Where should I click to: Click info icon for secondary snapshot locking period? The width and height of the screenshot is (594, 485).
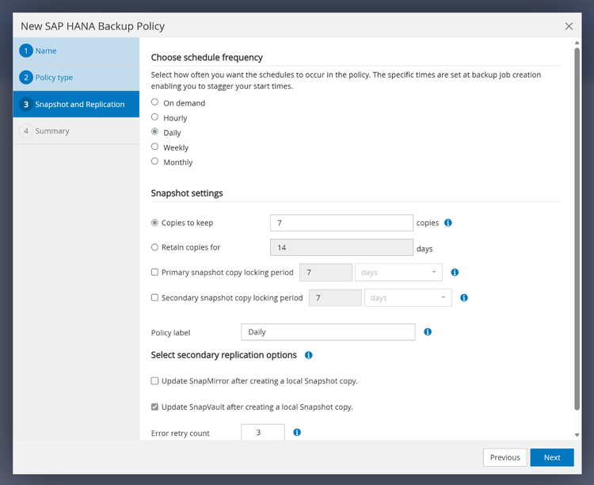(464, 298)
